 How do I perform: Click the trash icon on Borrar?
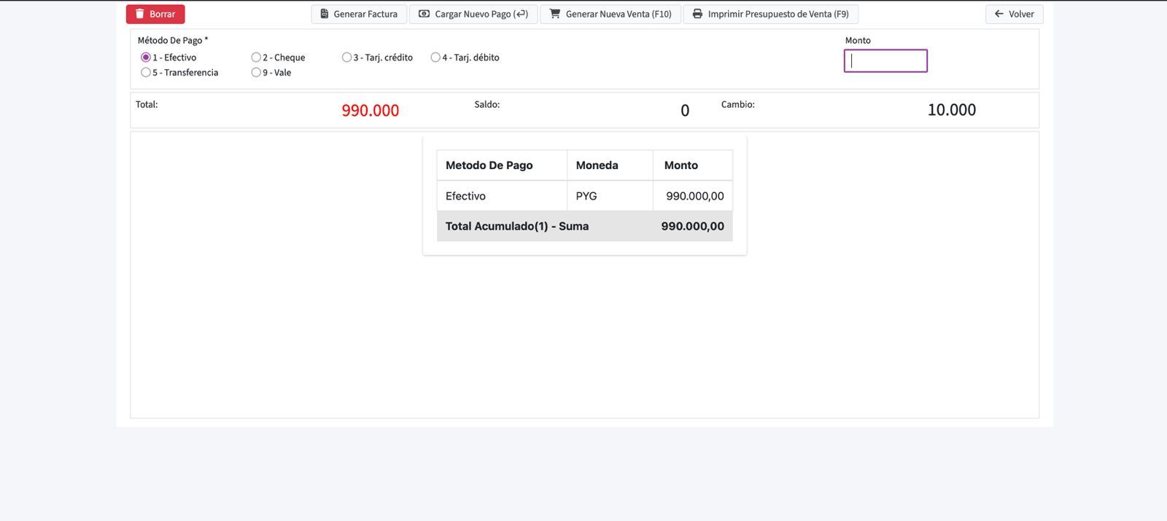tap(140, 14)
